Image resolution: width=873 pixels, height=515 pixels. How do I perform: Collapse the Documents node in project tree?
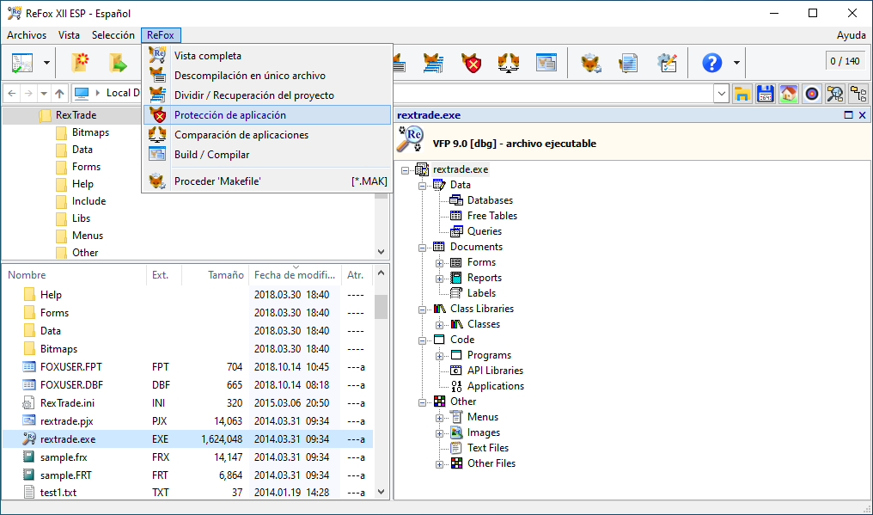pos(423,247)
